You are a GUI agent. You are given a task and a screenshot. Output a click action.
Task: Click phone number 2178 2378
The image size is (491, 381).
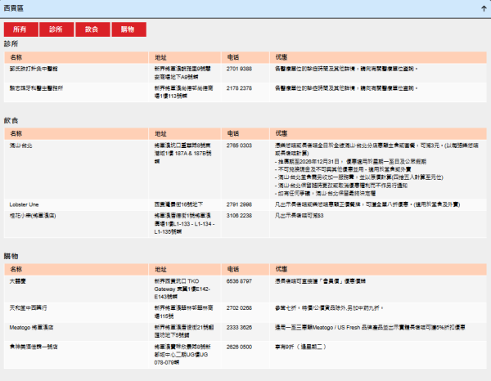pyautogui.click(x=239, y=88)
